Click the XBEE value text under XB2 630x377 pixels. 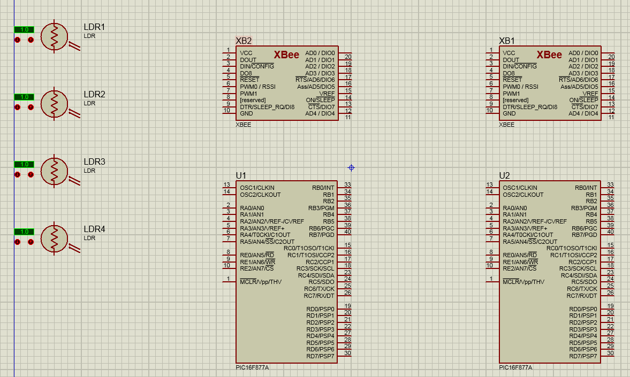click(x=244, y=125)
